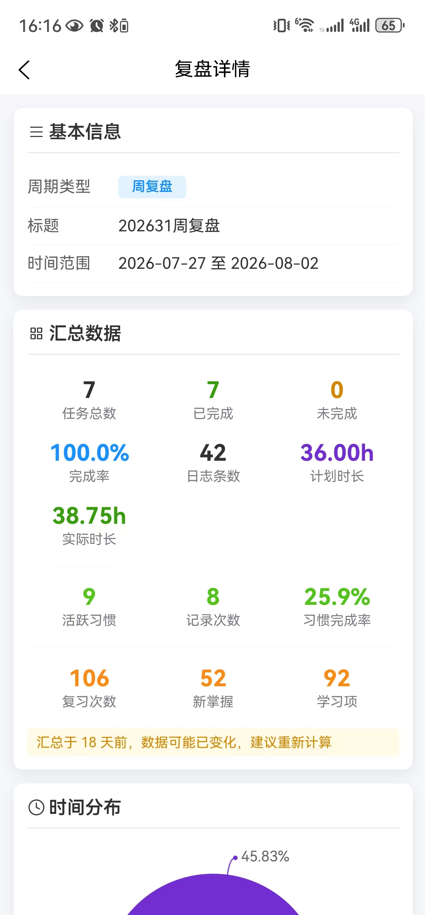This screenshot has height=915, width=425.
Task: Tap the 汇总数据 section heading
Action: [85, 333]
